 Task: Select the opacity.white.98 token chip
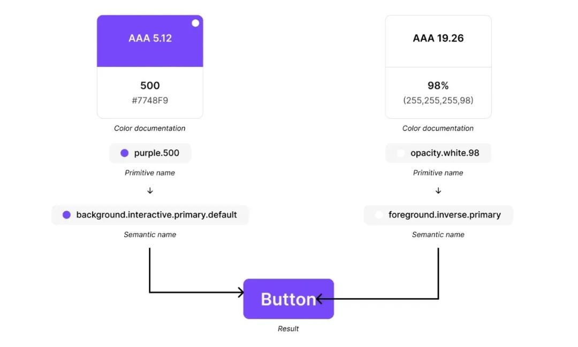pos(438,153)
